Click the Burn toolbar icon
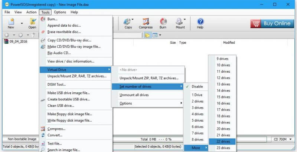This screenshot has height=152, width=297. (x=163, y=23)
